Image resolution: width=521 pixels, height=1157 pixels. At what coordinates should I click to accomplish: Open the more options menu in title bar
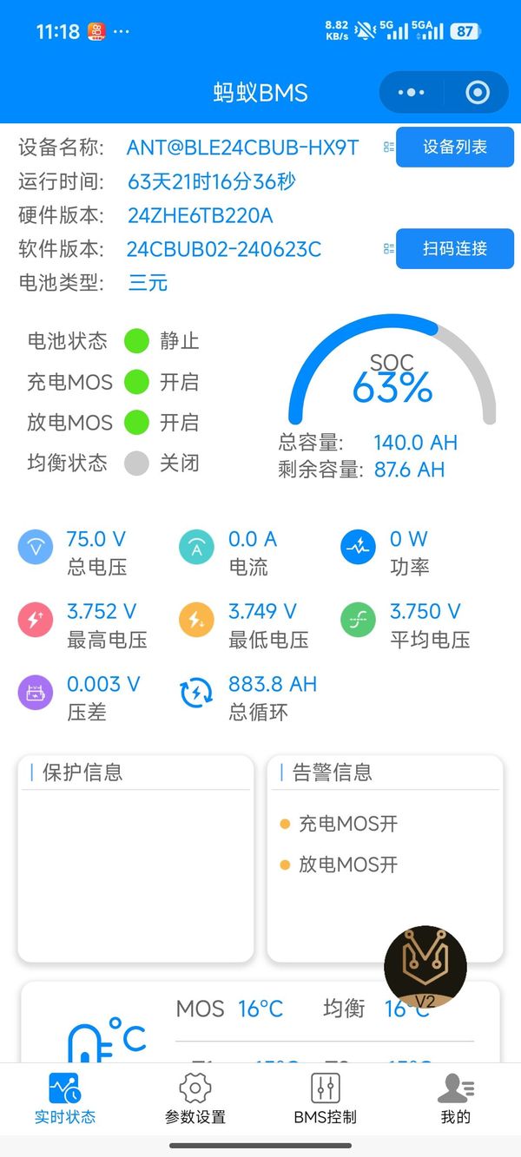pos(412,92)
